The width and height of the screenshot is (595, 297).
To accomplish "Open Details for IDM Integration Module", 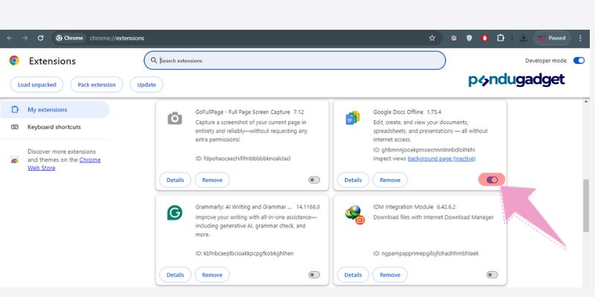I will pos(353,275).
